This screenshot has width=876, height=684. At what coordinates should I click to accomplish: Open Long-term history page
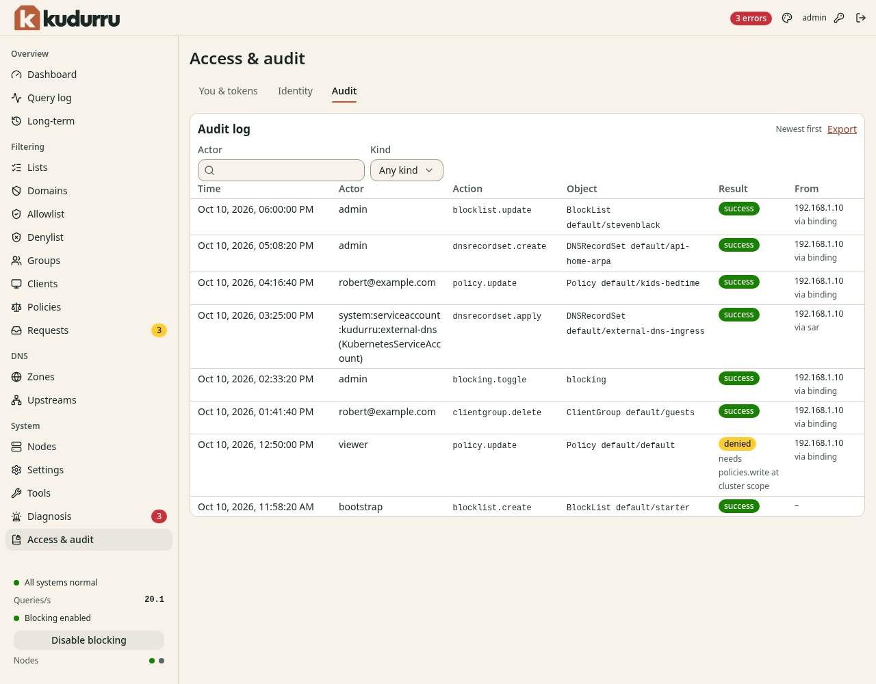click(89, 121)
